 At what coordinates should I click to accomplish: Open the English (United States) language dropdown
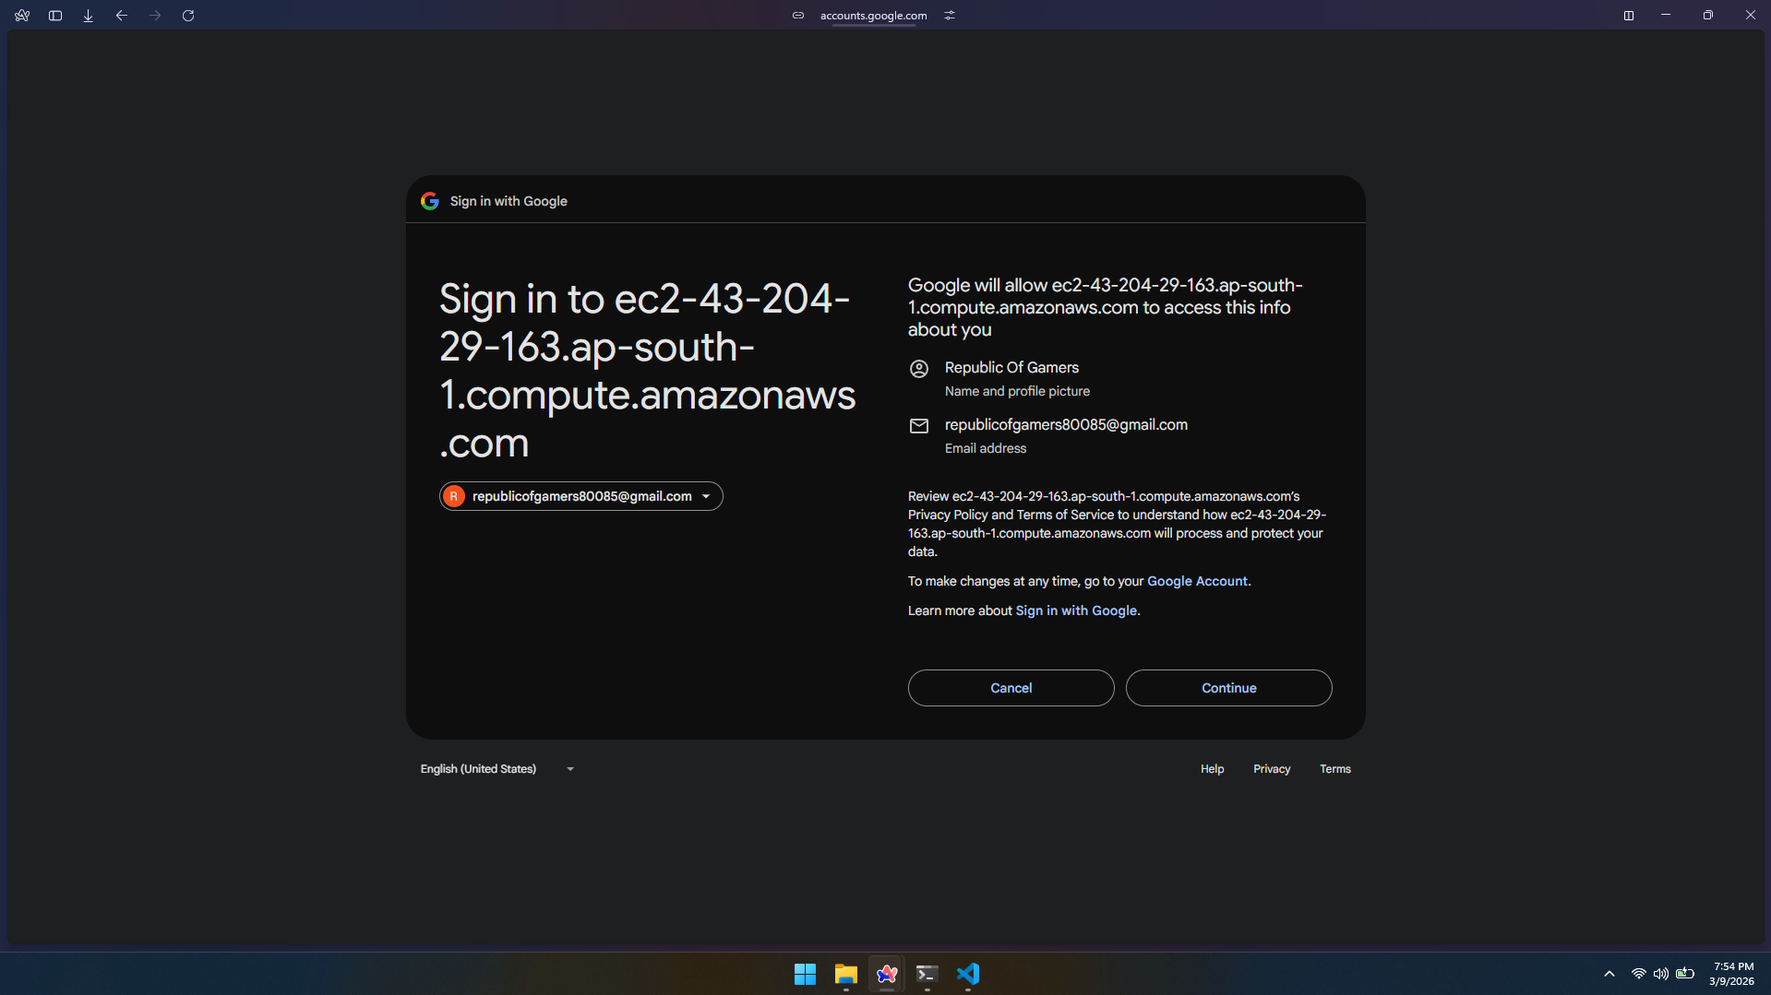pos(497,769)
